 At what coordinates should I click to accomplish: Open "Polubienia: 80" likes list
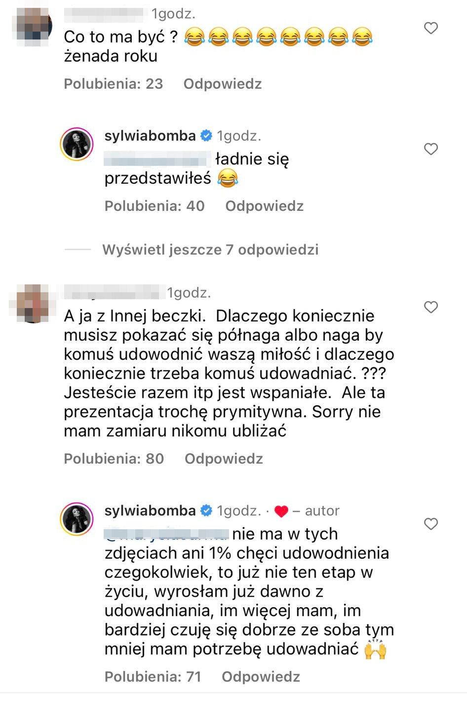point(114,459)
